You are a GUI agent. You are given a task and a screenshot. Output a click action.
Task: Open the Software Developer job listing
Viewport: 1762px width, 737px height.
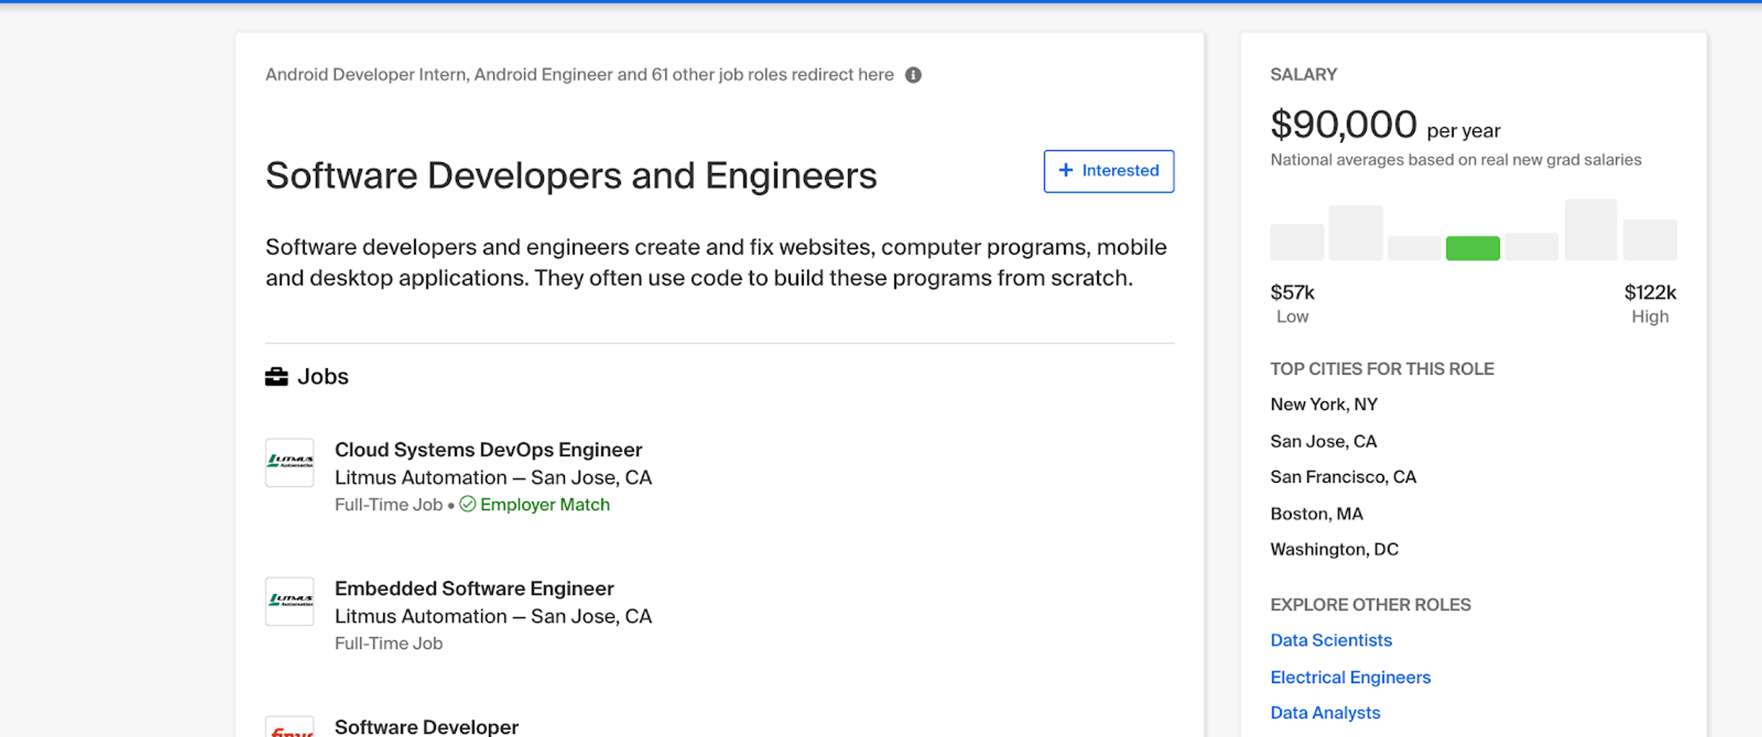point(426,726)
